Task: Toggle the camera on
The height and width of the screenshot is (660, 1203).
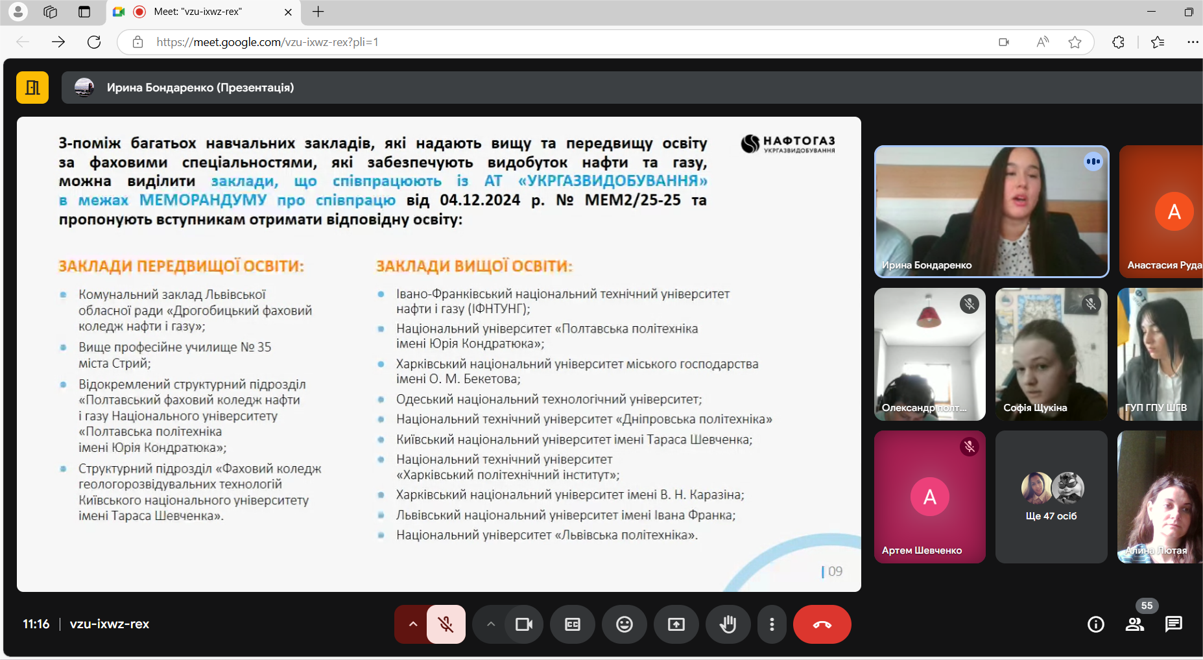Action: coord(523,624)
